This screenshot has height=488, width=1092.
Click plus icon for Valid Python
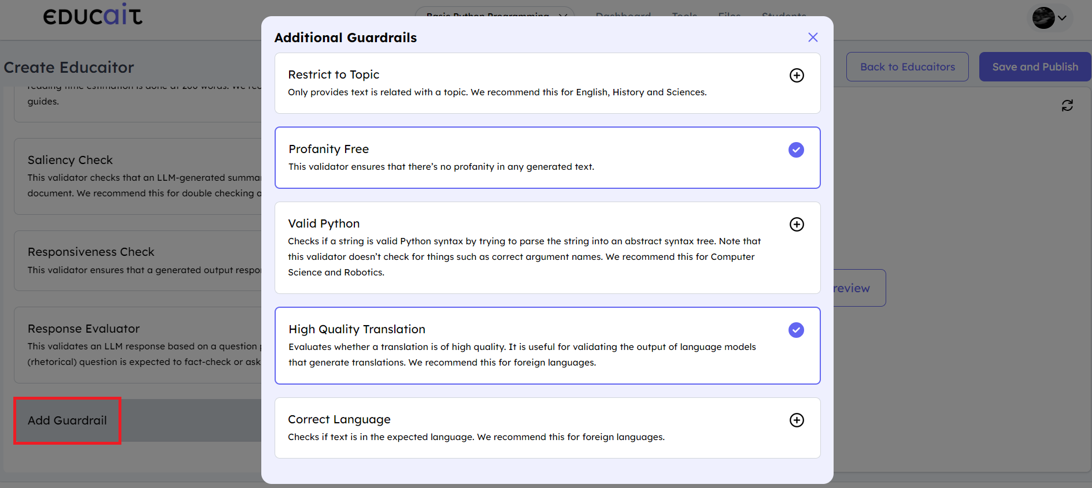click(797, 225)
